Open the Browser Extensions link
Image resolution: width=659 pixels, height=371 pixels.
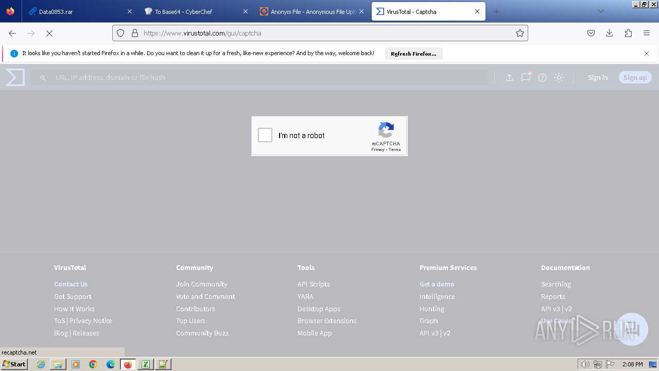pos(327,321)
